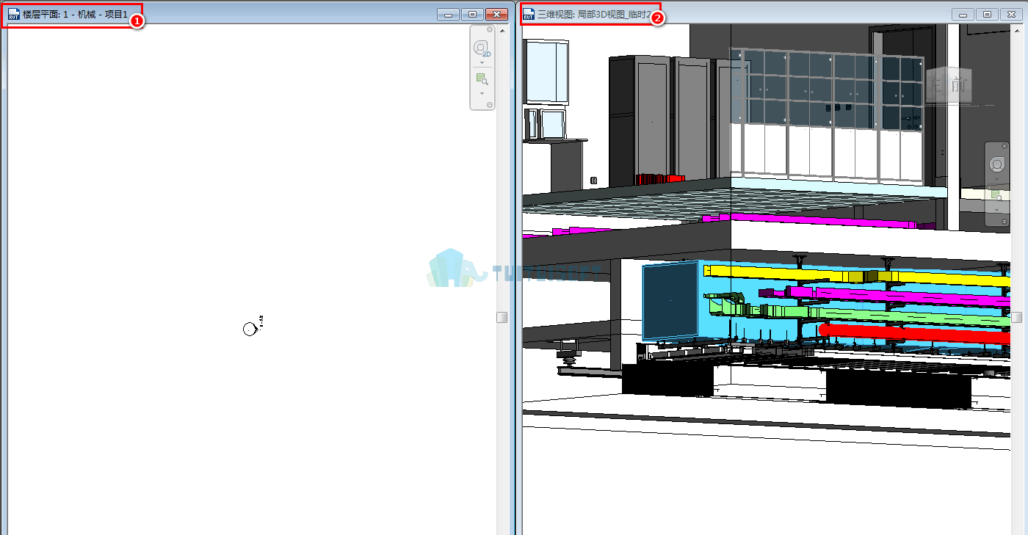The image size is (1028, 535).
Task: Maximize the floor plan window
Action: (x=472, y=14)
